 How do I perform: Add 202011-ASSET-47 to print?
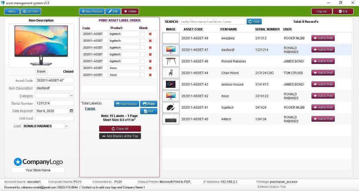click(x=323, y=50)
